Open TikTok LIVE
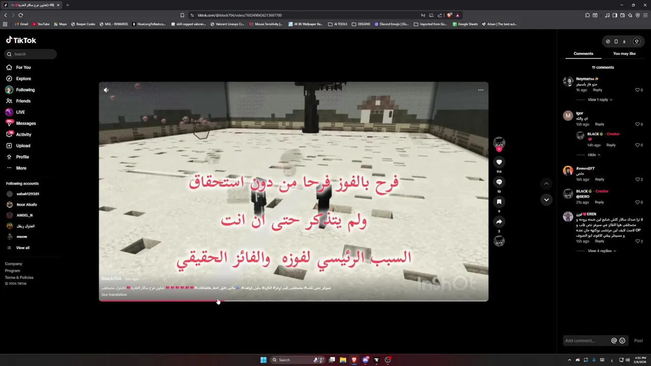The height and width of the screenshot is (366, 651). (x=15, y=112)
